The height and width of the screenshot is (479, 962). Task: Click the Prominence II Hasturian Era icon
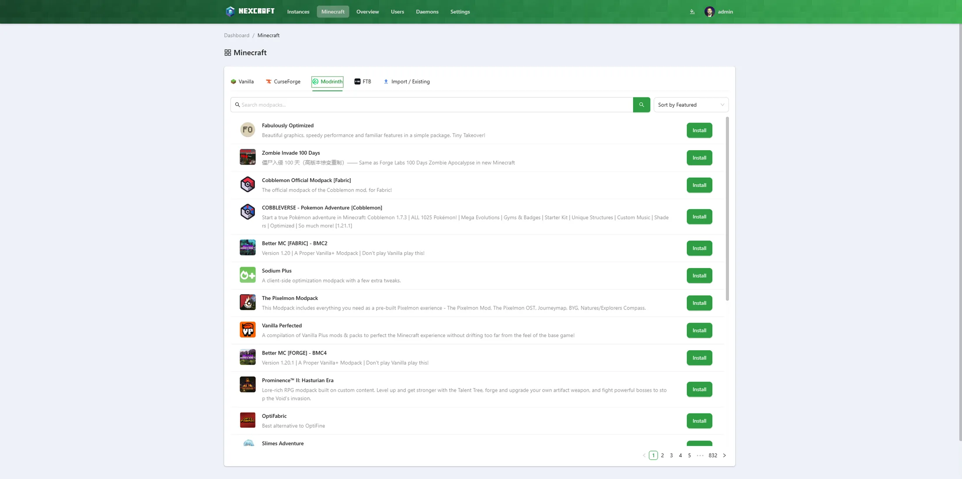247,385
